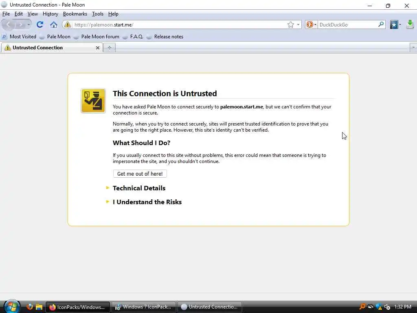
Task: Switch to Untrusted Connection taskbar button
Action: click(210, 307)
